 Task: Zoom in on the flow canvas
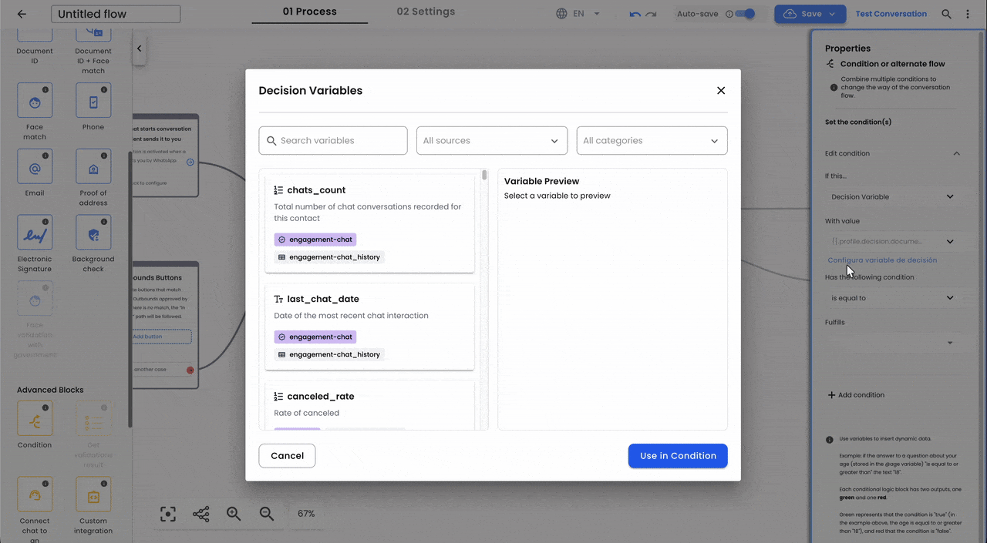[x=234, y=513]
